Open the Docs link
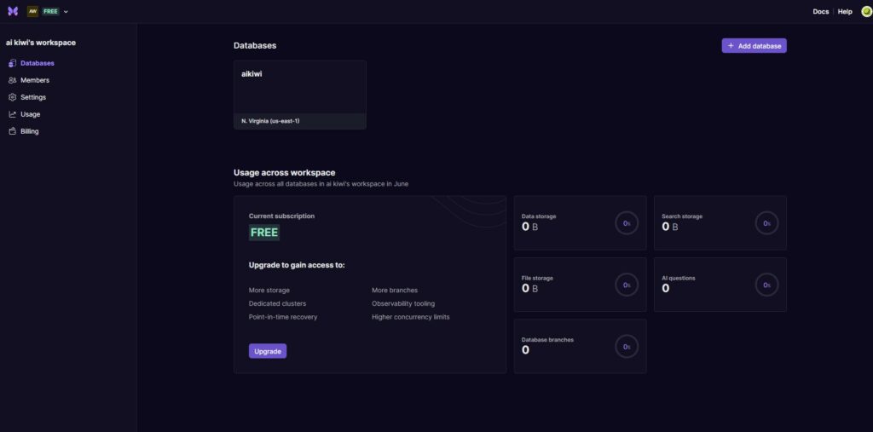Viewport: 873px width, 432px height. [x=820, y=12]
